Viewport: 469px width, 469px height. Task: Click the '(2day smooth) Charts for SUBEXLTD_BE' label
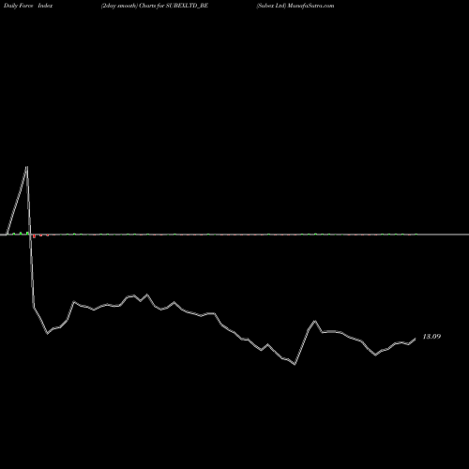pos(155,6)
